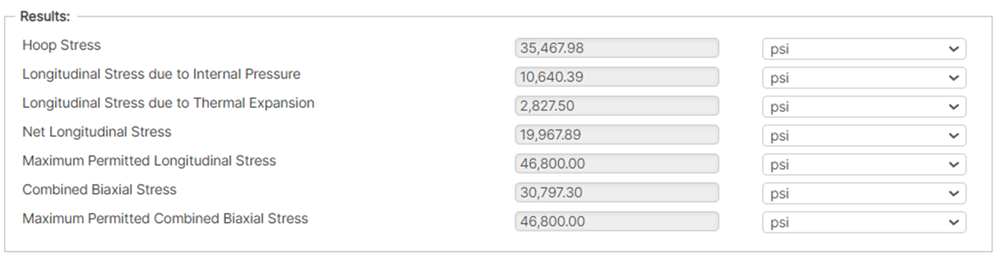Click the Longitudinal Stress due to Thermal Expansion label

[168, 103]
